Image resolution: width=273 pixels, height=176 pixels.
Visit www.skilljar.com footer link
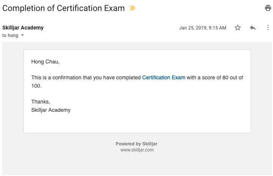coord(137,150)
